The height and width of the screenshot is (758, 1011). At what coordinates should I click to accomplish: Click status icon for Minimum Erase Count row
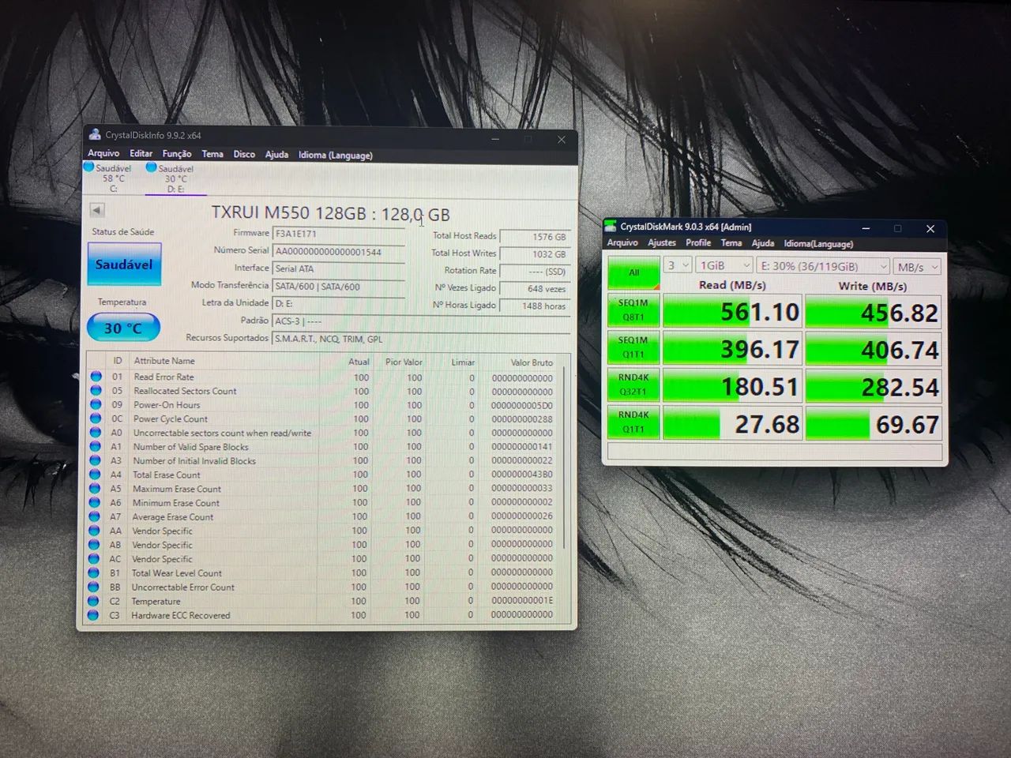point(95,502)
